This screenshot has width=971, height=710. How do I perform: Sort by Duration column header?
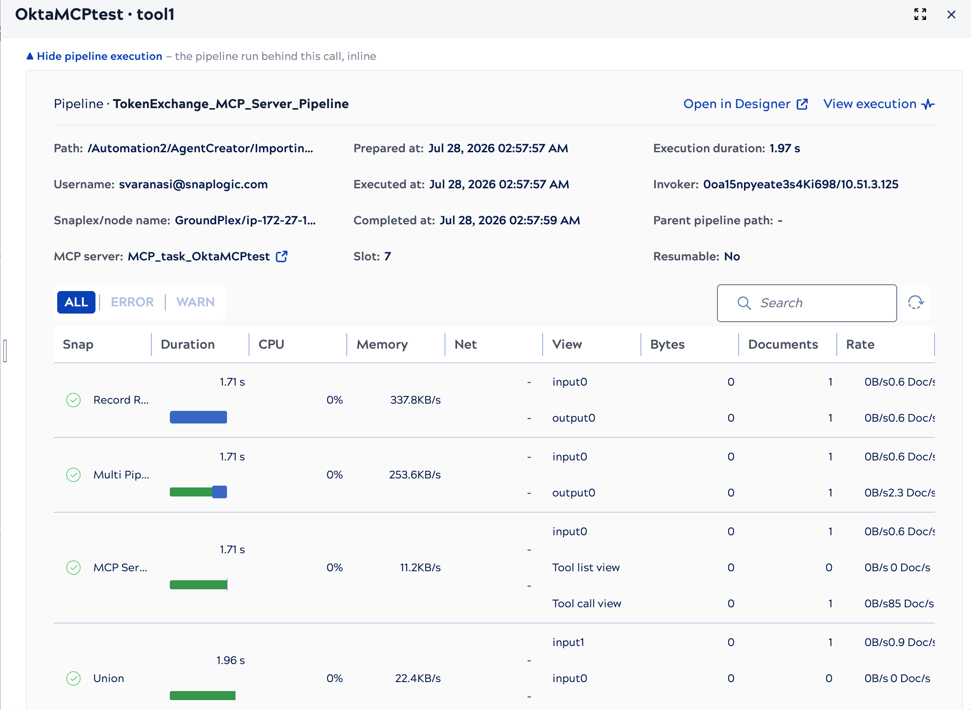coord(187,345)
